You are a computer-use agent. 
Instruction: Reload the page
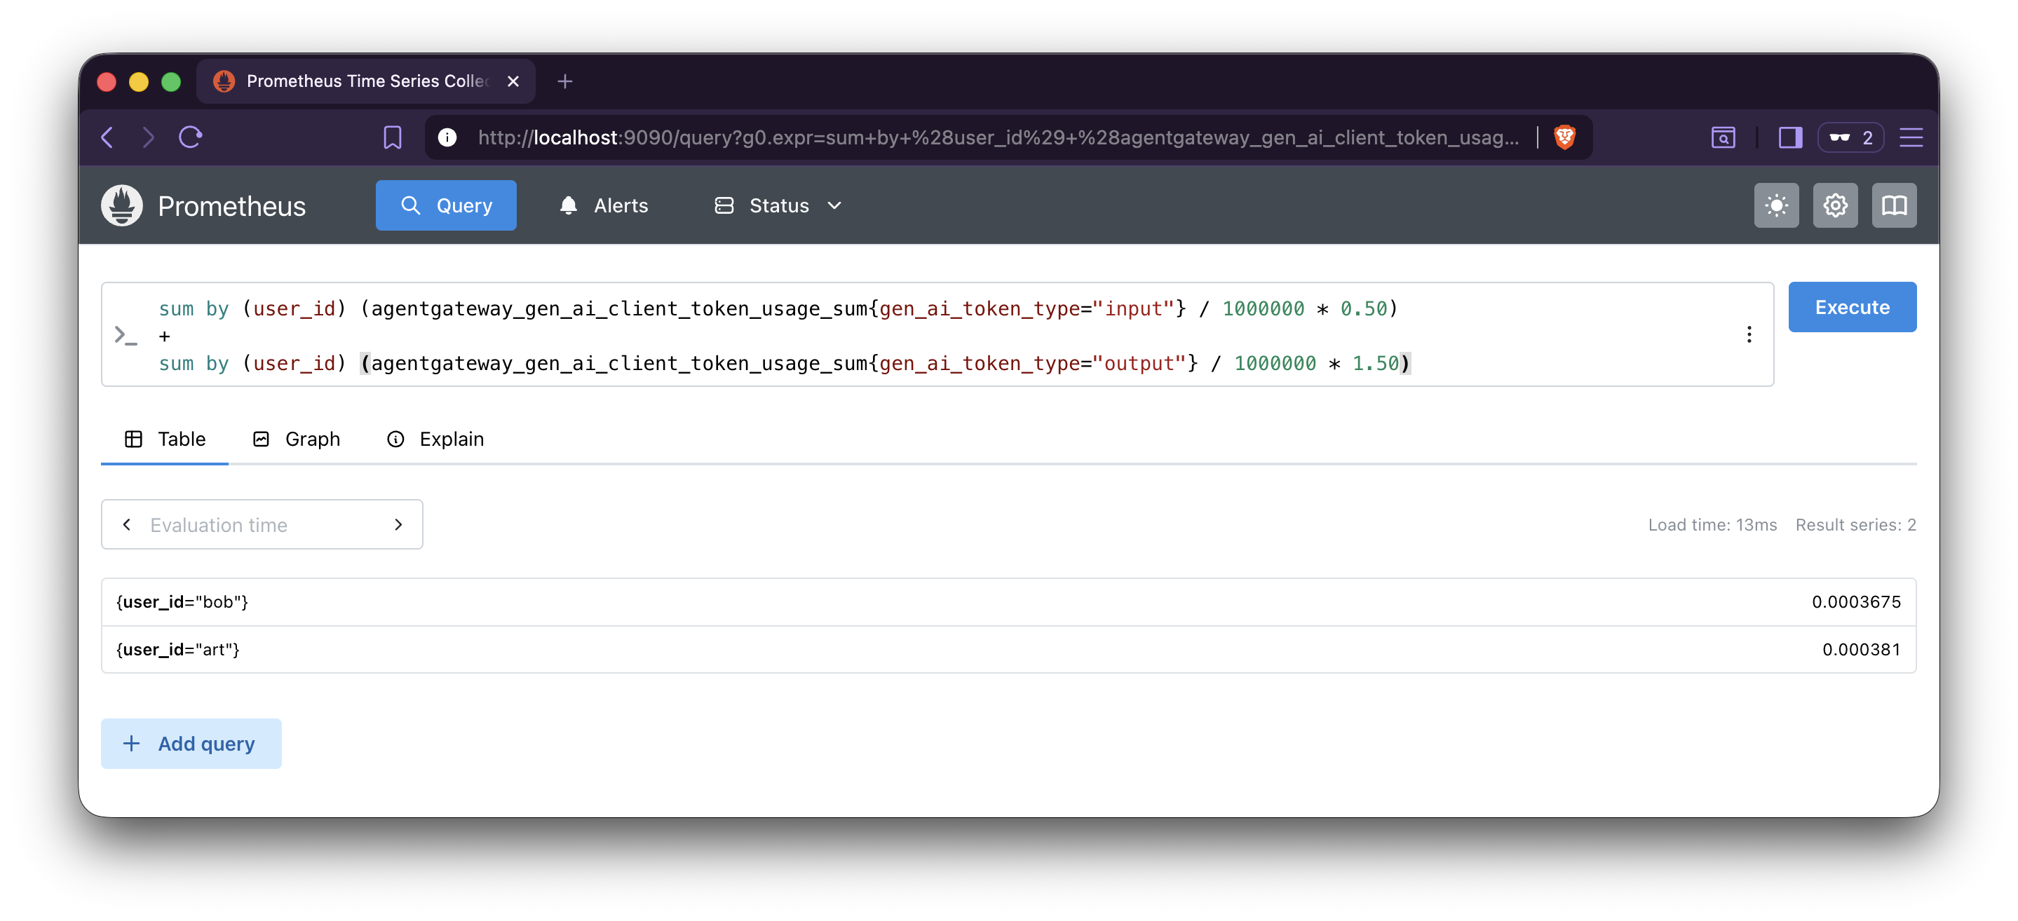pyautogui.click(x=190, y=138)
